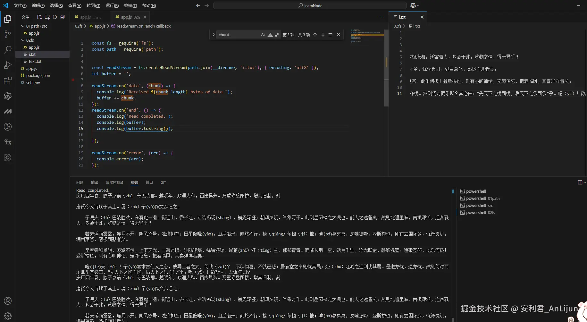Click the code minimap in the app.js editor
Screen dimensions: 587x322
tap(367, 36)
